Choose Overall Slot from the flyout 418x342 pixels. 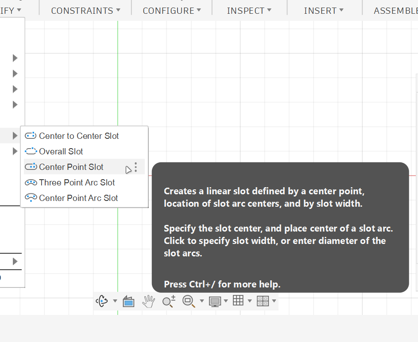[x=84, y=151]
